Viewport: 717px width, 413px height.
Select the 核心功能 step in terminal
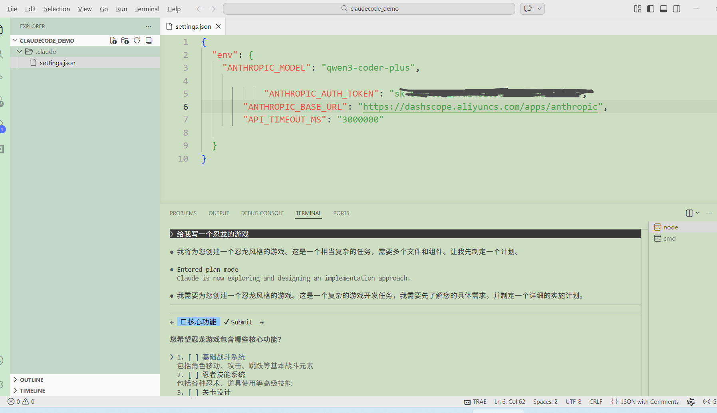click(x=199, y=322)
